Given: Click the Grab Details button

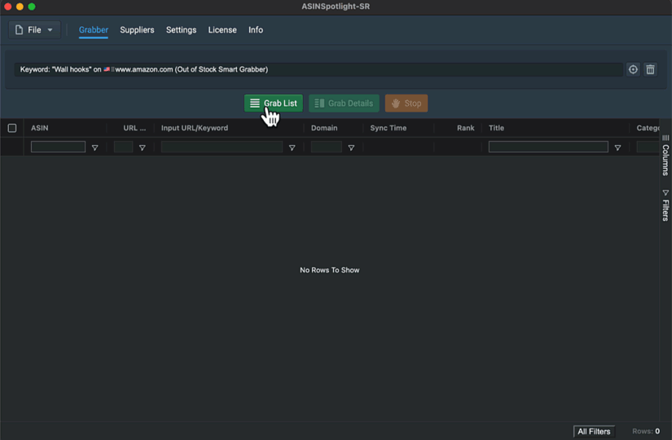Looking at the screenshot, I should click(344, 103).
